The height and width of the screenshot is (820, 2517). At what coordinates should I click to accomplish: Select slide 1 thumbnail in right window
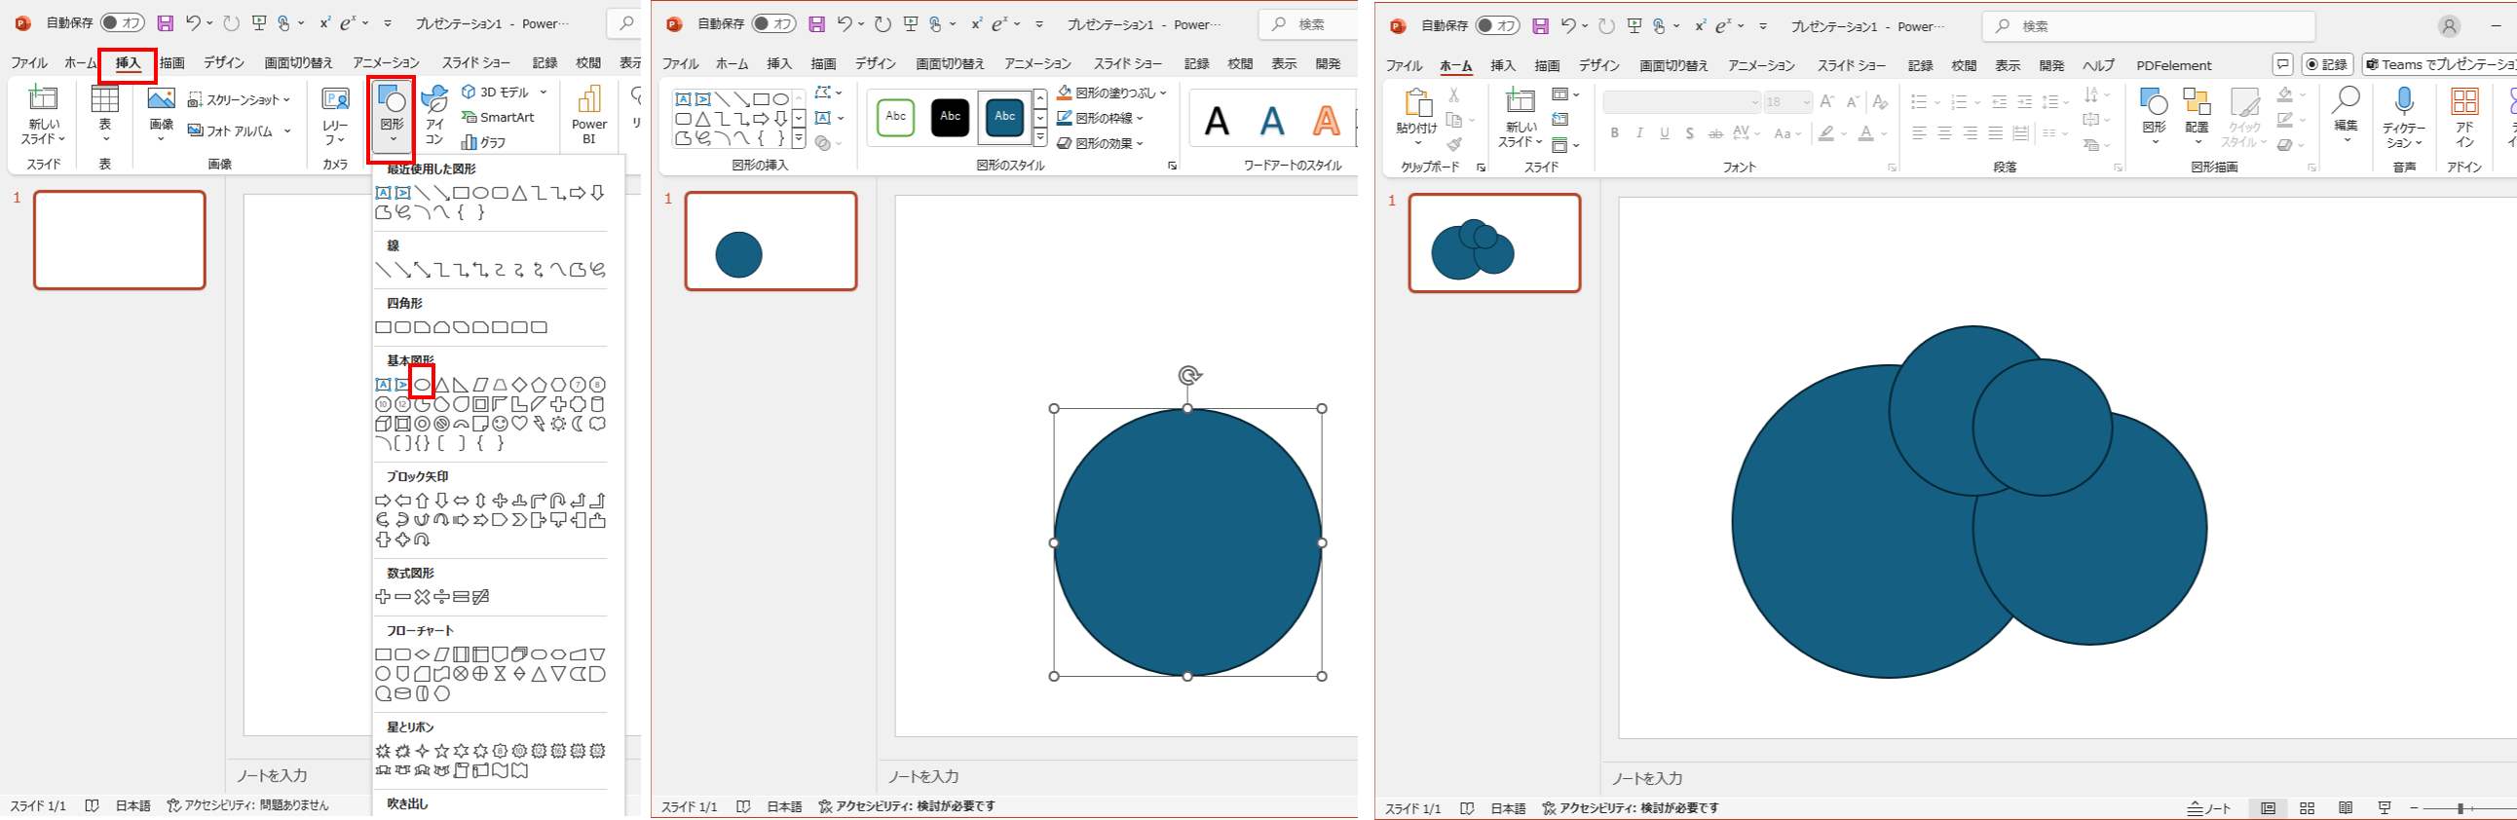pos(1494,243)
